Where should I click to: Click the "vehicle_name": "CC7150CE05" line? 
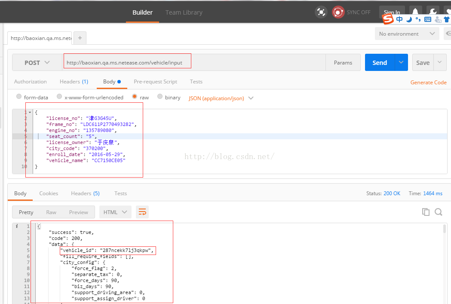(86, 160)
